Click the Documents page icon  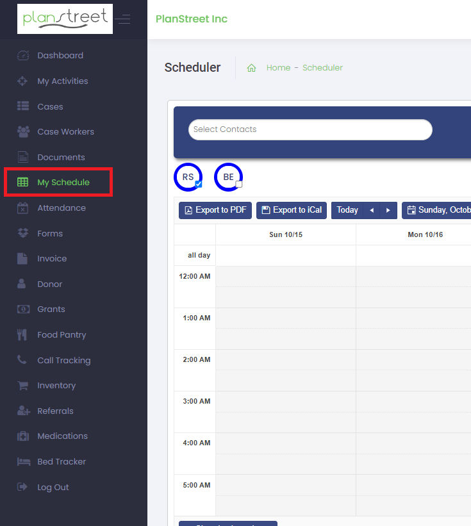23,157
